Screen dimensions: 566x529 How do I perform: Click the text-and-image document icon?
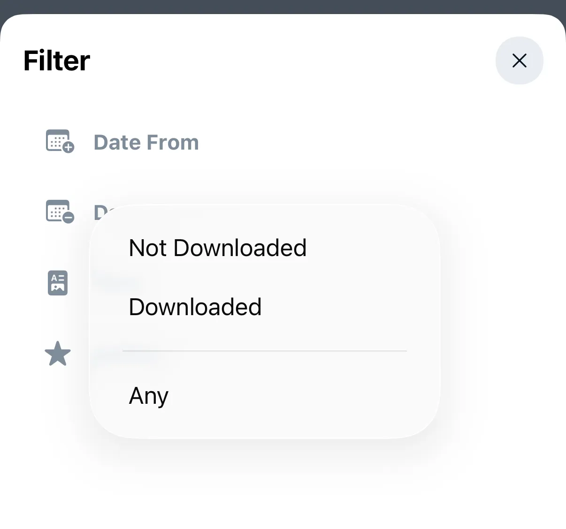(x=58, y=283)
